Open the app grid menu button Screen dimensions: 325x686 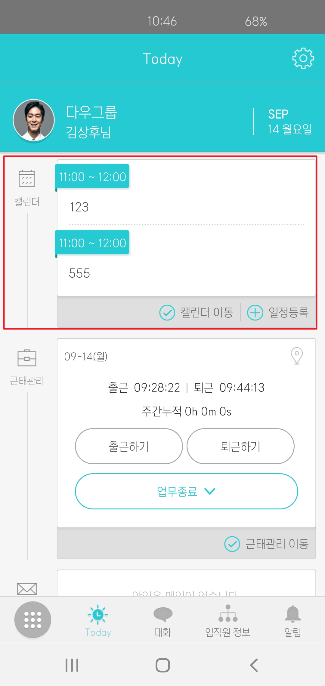click(x=33, y=620)
